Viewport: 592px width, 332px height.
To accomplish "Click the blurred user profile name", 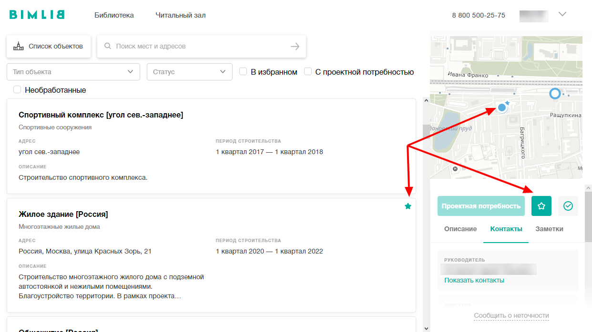I will [x=534, y=15].
